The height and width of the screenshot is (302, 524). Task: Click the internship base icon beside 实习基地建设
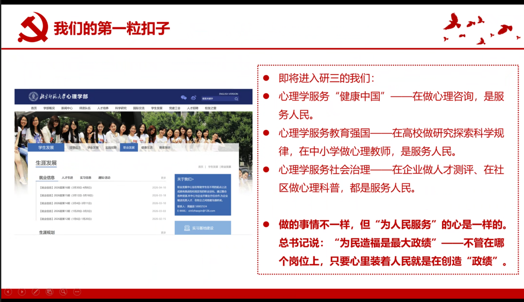coord(187,228)
